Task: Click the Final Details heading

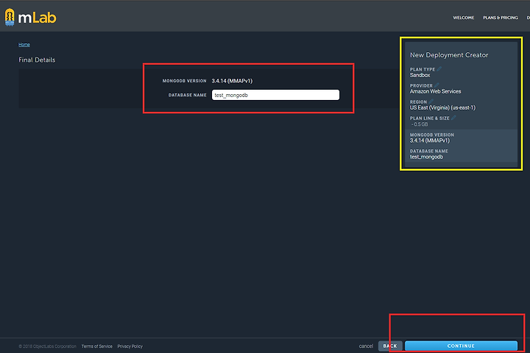Action: click(x=37, y=60)
